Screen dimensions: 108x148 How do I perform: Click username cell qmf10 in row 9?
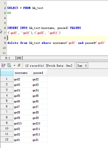coord(23,123)
